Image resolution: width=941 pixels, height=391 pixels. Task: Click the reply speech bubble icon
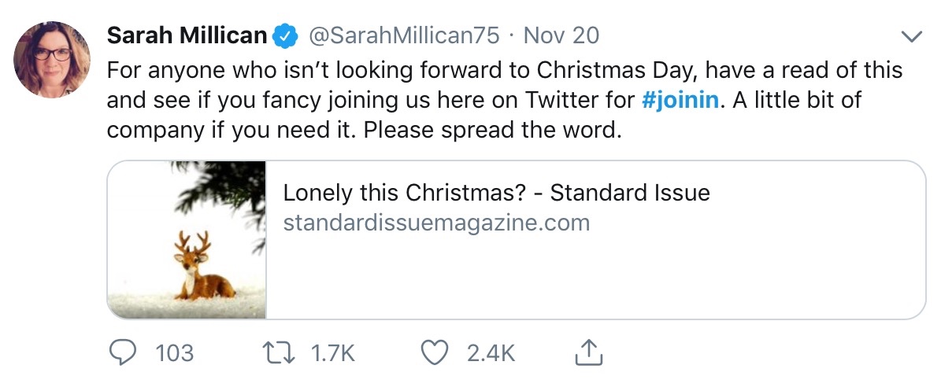pyautogui.click(x=120, y=352)
